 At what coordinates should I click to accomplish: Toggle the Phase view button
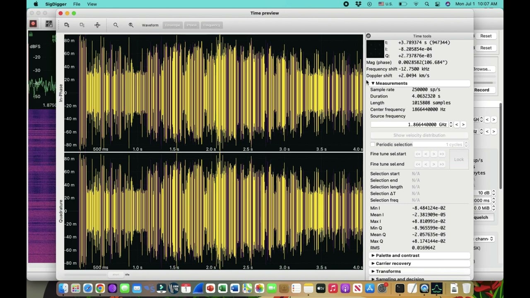click(x=191, y=25)
